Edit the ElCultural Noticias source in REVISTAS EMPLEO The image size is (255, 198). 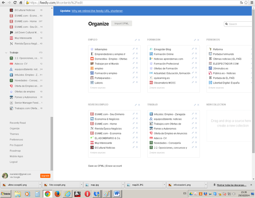click(x=133, y=147)
